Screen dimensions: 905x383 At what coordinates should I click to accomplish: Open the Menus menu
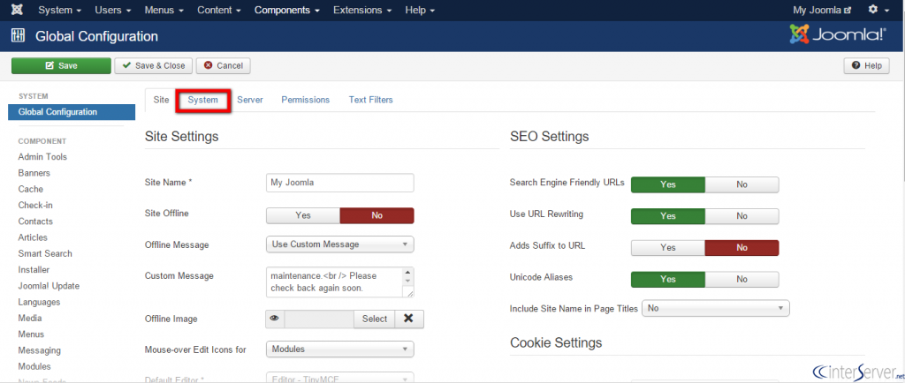point(164,10)
